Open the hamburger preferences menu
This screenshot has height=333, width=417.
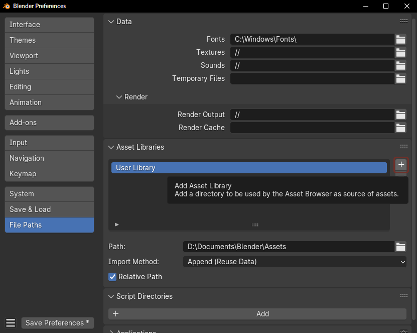coord(11,323)
